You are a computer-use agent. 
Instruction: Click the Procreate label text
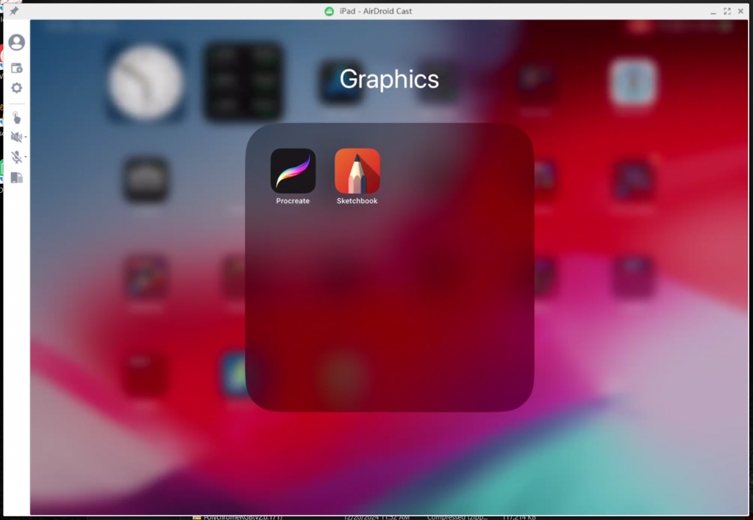click(293, 201)
